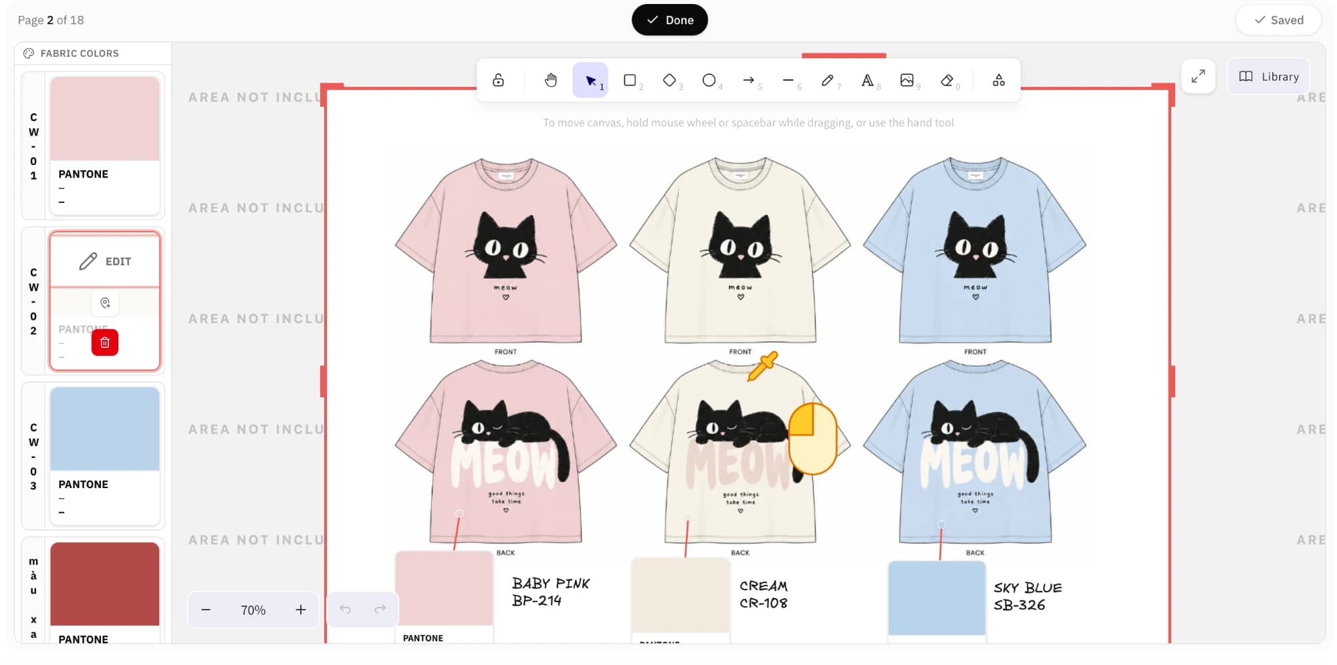Screen dimensions: 1337x665
Task: Click the Saved status indicator
Action: tap(1278, 20)
